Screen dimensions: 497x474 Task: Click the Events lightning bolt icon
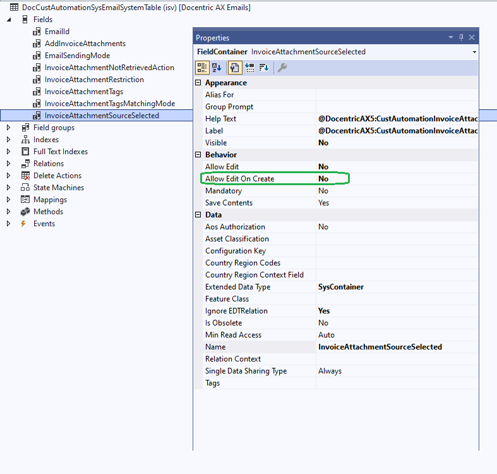click(25, 224)
